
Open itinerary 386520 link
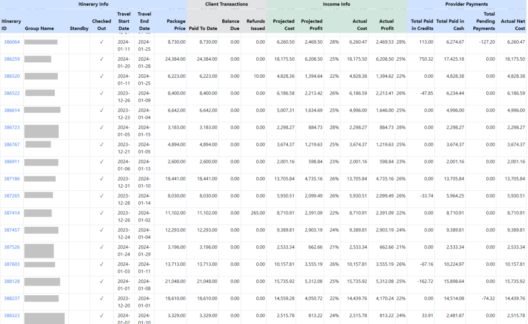[12, 76]
